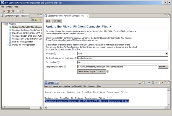Click the highlighted 'Finished running' console line
Image resolution: width=172 pixels, height=116 pixels.
87,101
